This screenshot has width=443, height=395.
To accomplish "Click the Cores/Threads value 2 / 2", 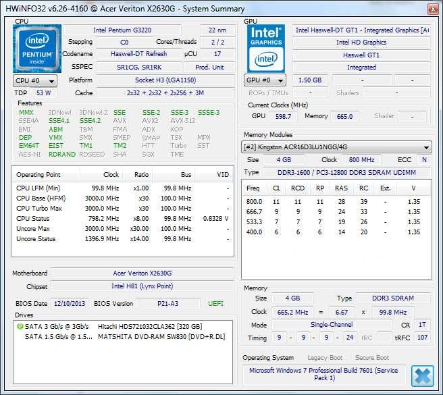I will coord(217,43).
